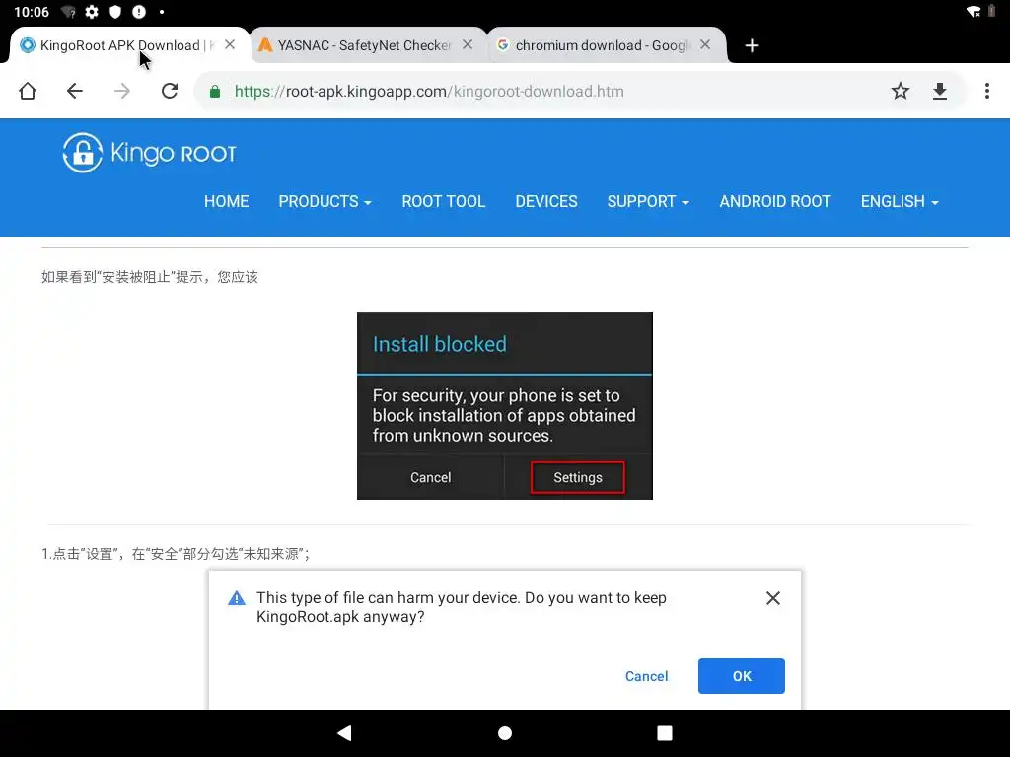Click the shield icon in the status bar

pos(115,12)
